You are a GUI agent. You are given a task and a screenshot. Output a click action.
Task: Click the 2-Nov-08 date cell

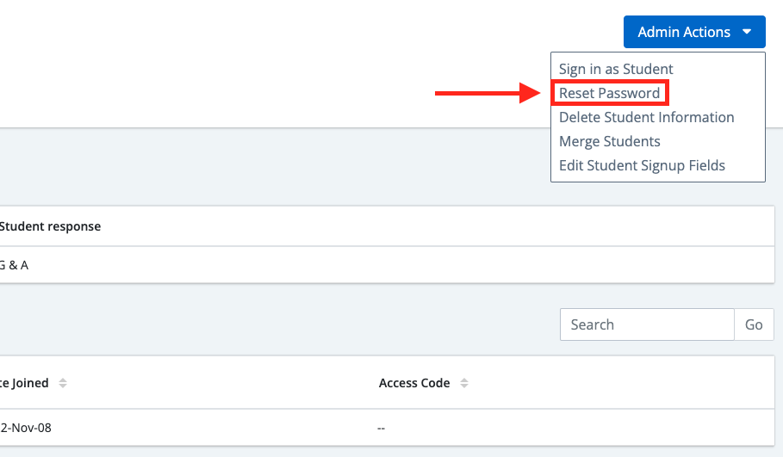26,428
